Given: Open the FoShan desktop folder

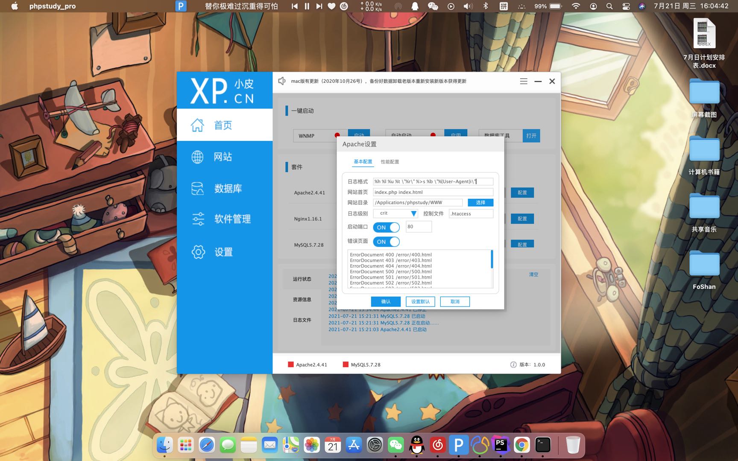Looking at the screenshot, I should coord(704,270).
